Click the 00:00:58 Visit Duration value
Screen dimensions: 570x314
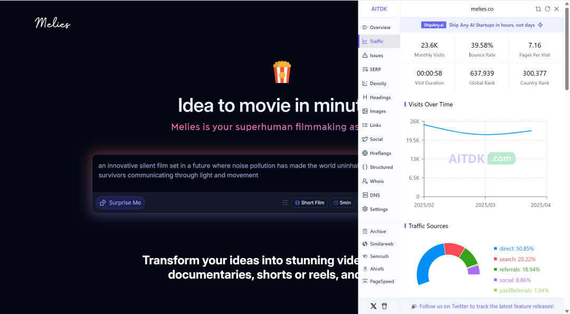[429, 73]
